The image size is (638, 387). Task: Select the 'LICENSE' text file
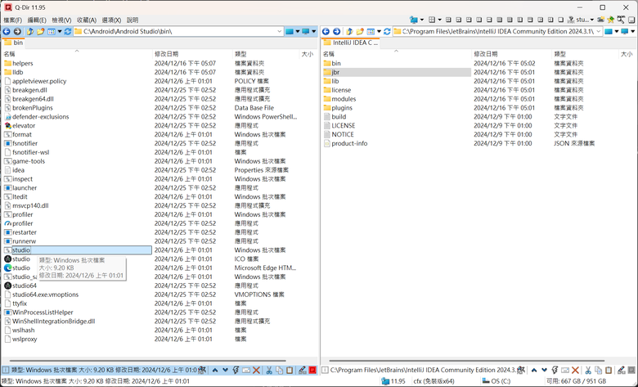point(344,126)
